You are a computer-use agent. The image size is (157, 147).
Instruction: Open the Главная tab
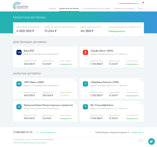click(x=52, y=8)
